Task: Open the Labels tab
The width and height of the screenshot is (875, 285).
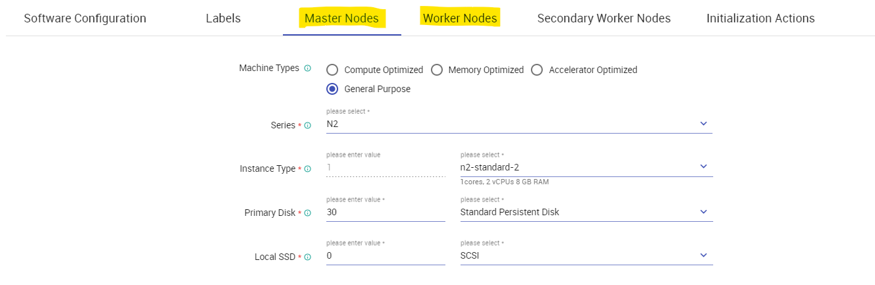Action: (x=223, y=18)
